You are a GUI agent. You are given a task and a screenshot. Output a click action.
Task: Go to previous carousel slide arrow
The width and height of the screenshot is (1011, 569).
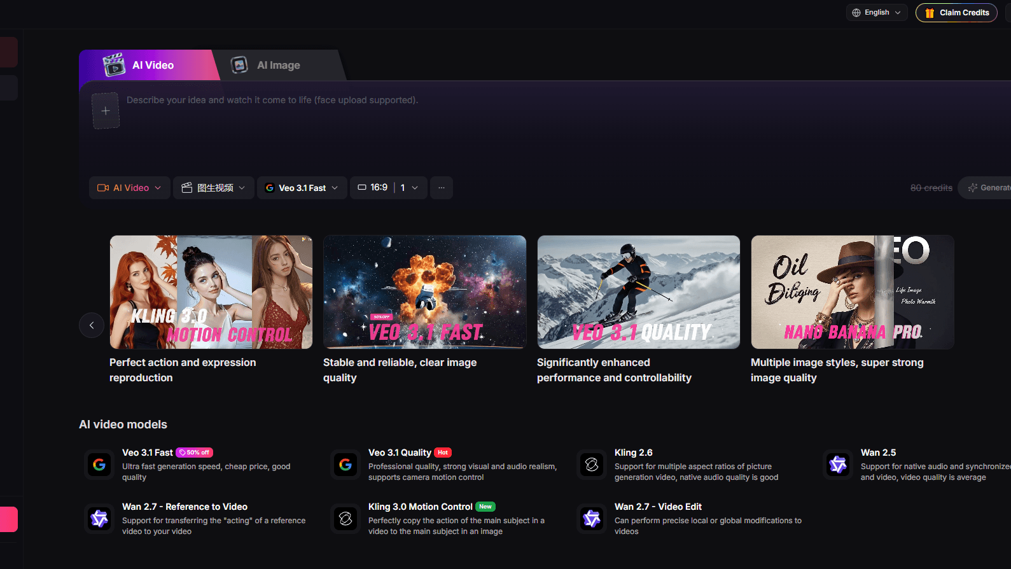coord(92,325)
